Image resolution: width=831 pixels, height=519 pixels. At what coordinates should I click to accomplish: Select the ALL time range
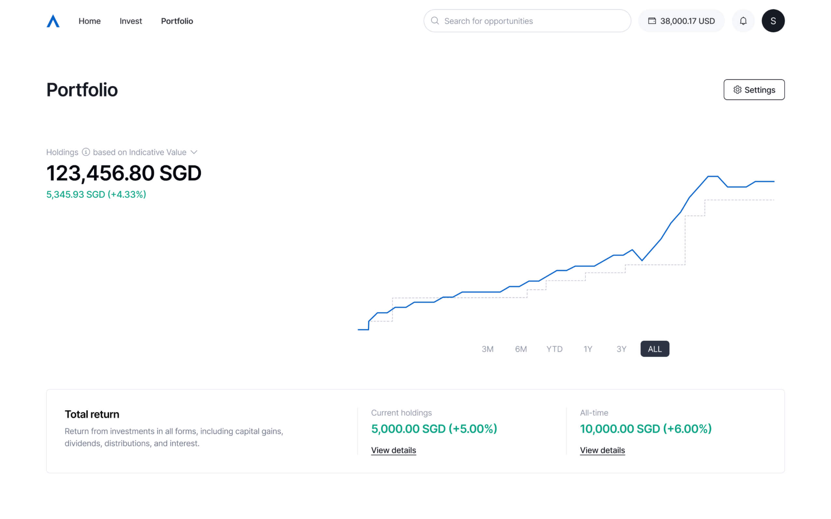click(x=655, y=349)
